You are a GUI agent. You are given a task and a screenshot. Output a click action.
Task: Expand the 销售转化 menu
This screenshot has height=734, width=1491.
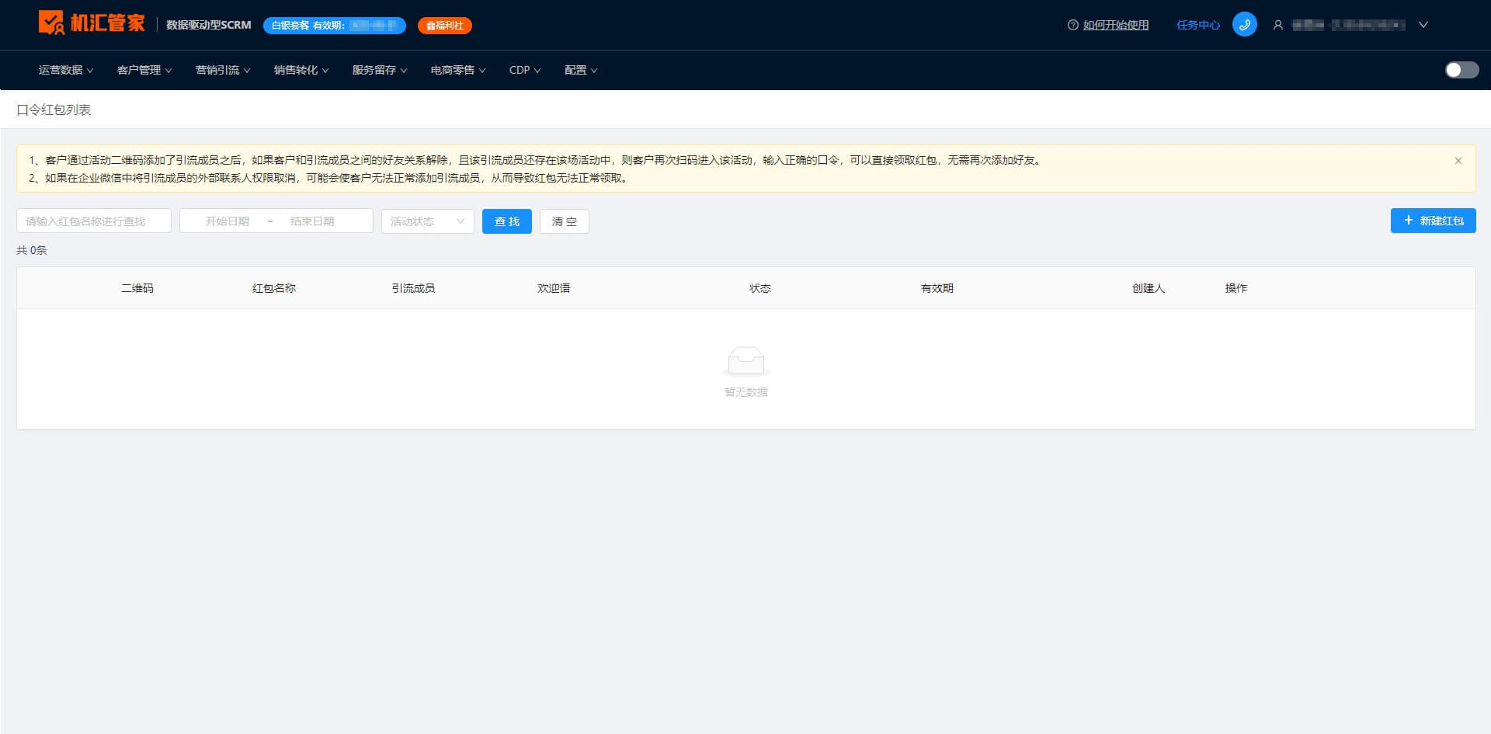tap(301, 70)
